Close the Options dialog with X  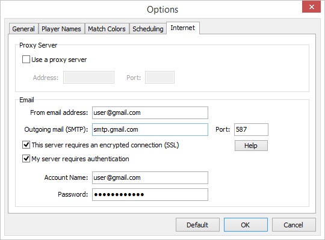coord(311,7)
